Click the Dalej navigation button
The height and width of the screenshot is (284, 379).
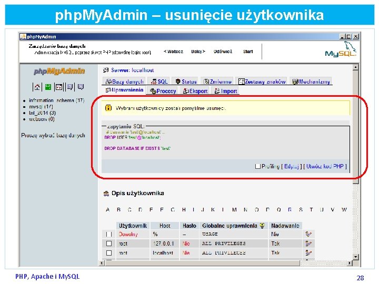(x=198, y=52)
